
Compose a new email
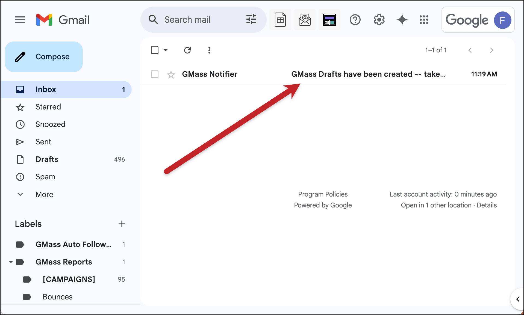[x=44, y=57]
